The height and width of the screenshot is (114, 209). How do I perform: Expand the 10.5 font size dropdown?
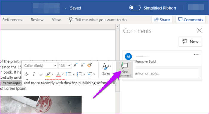click(x=65, y=66)
